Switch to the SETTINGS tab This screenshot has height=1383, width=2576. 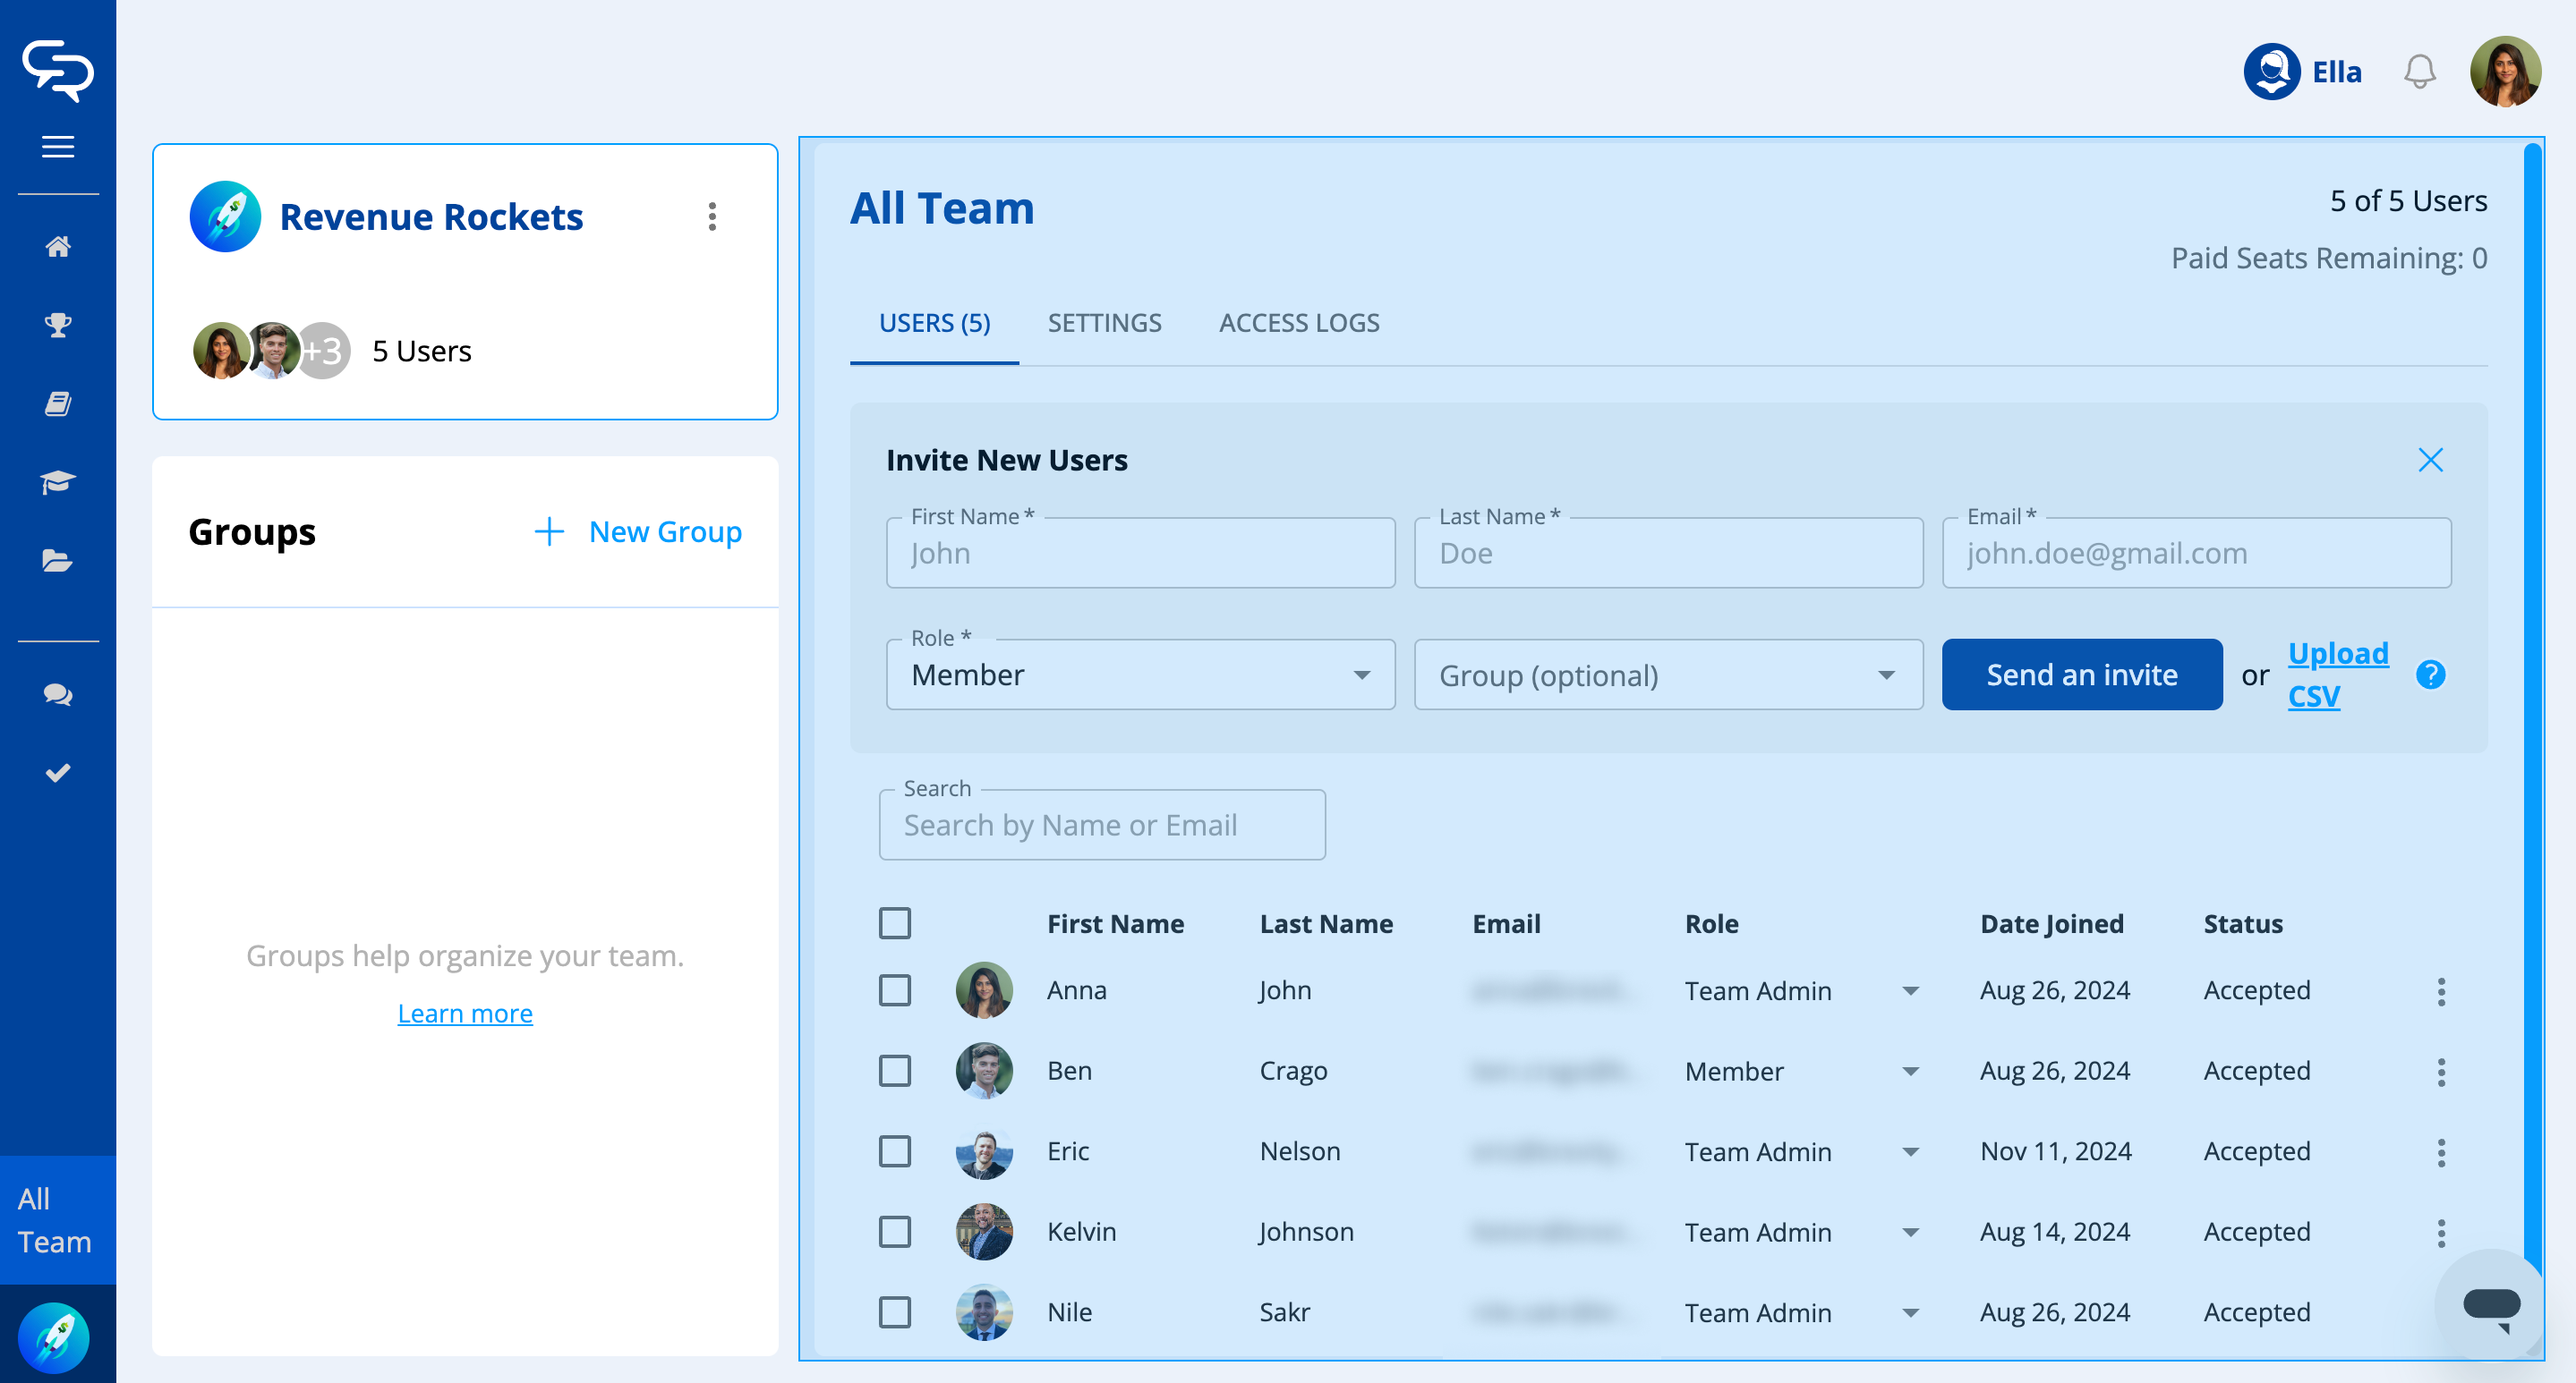[1104, 323]
